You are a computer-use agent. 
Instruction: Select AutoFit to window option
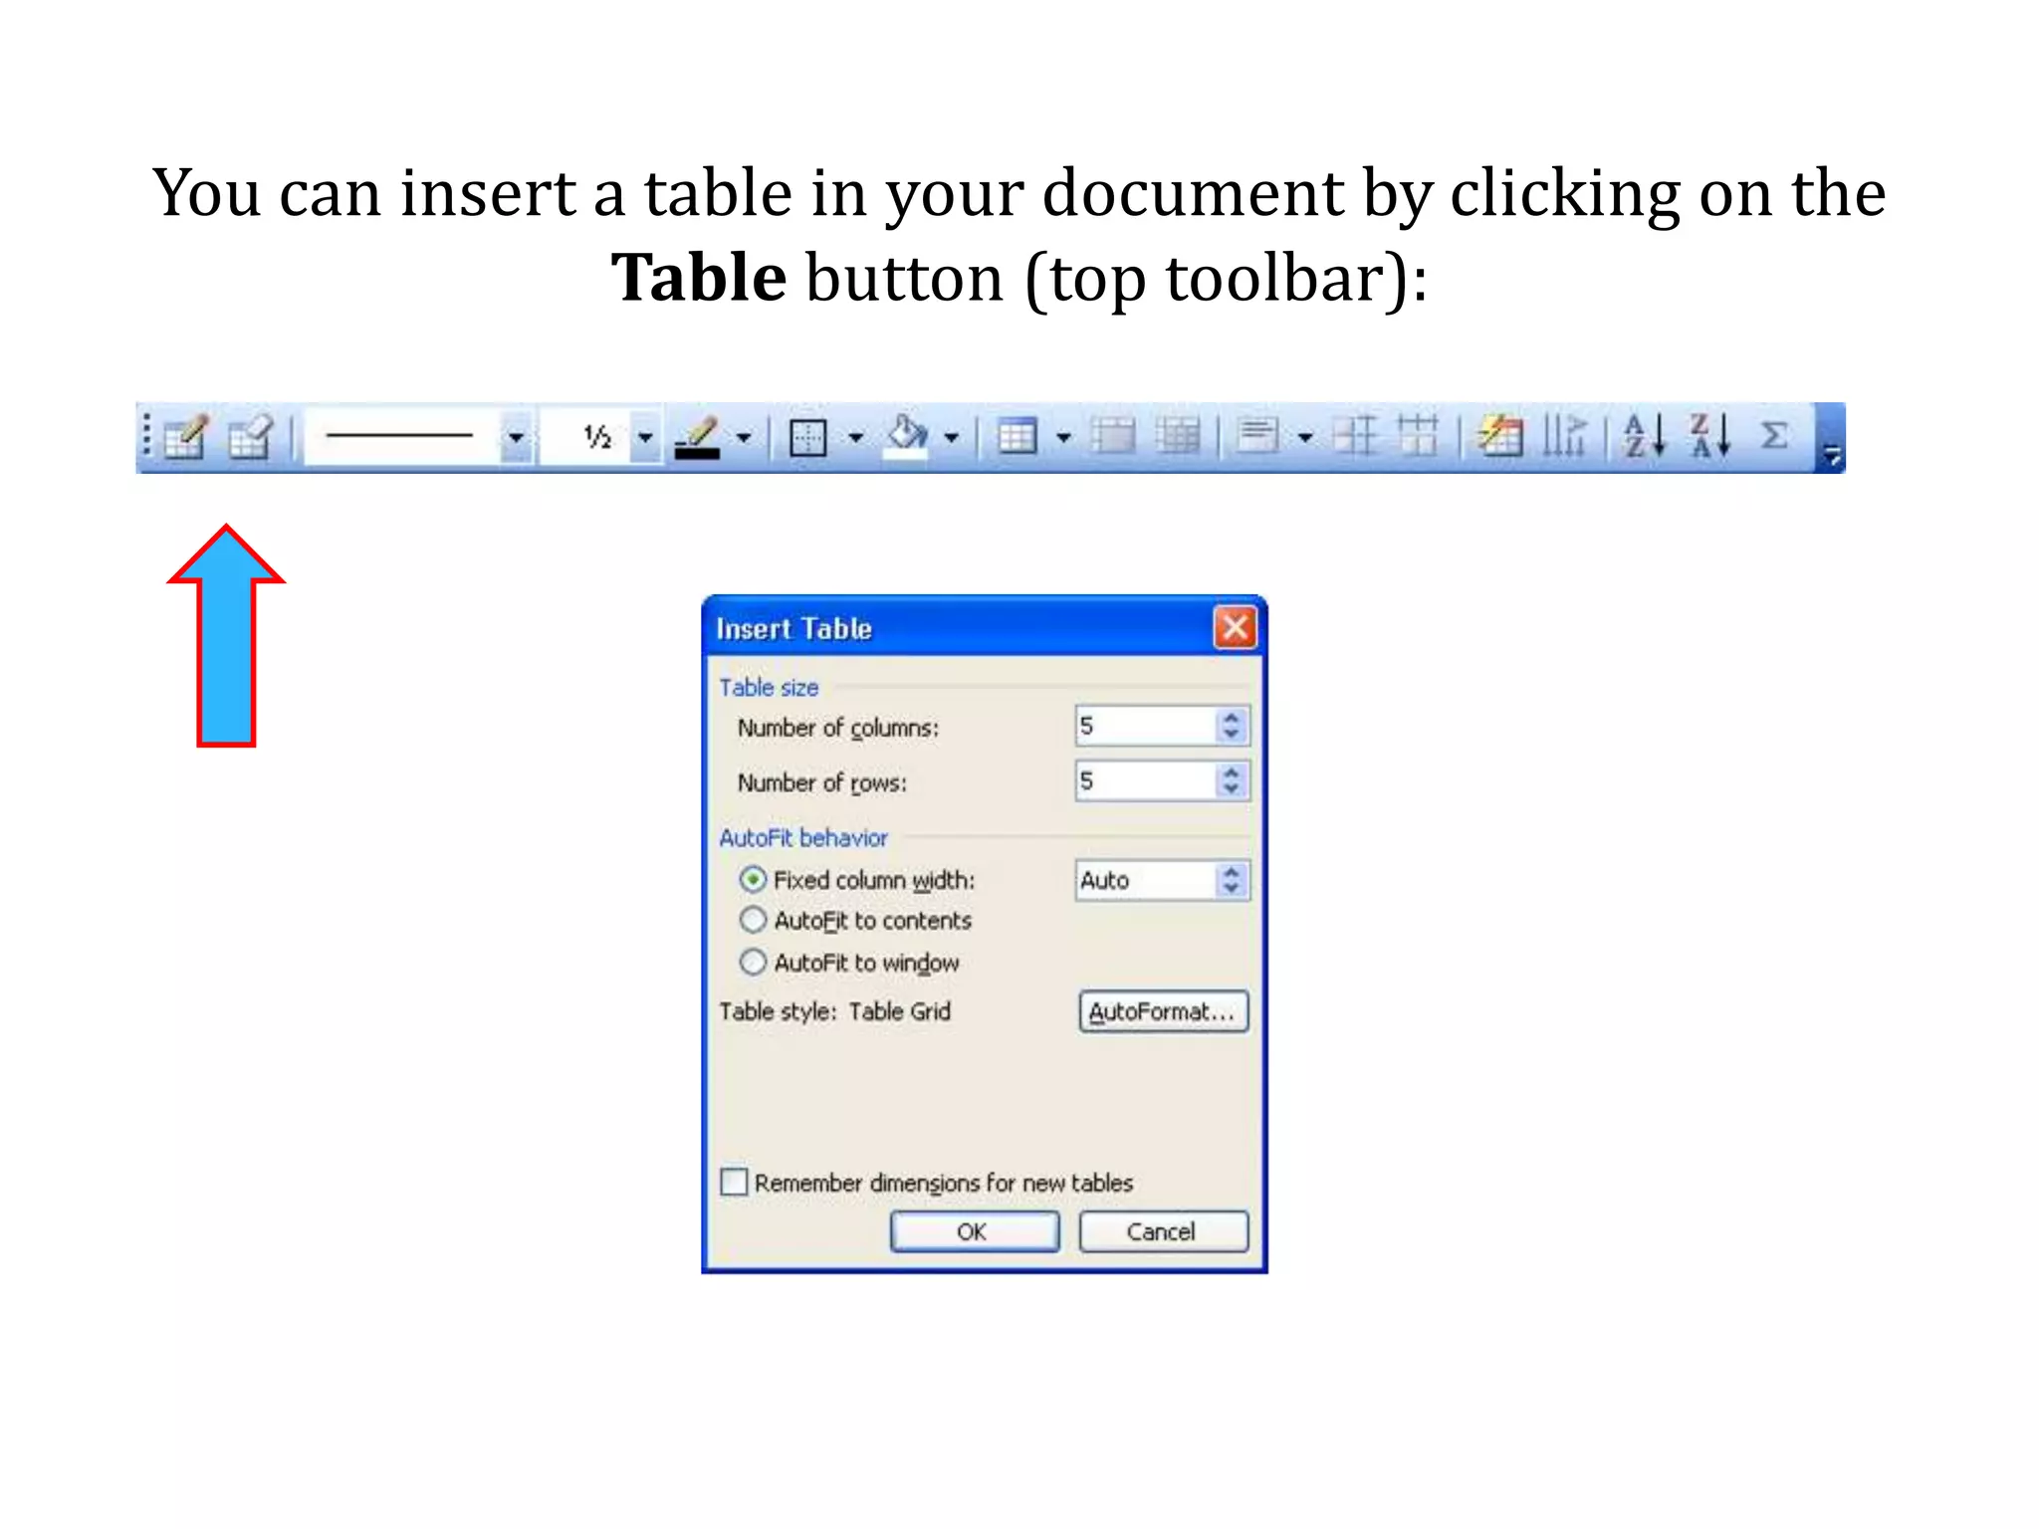753,963
